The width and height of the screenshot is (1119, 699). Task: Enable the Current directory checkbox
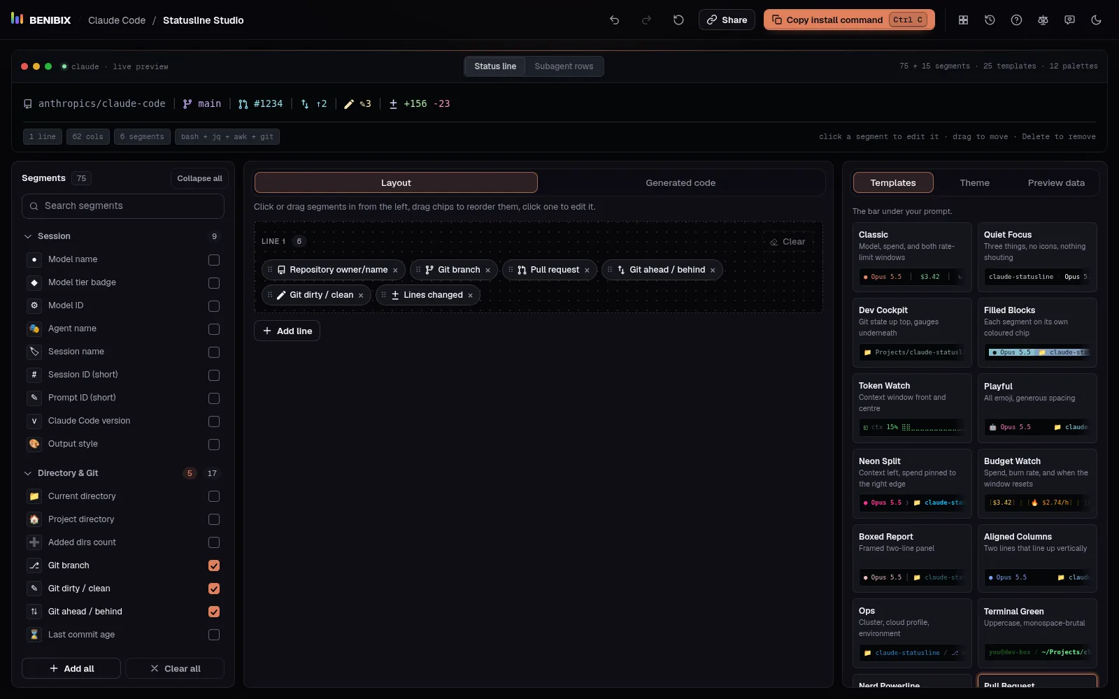click(214, 496)
